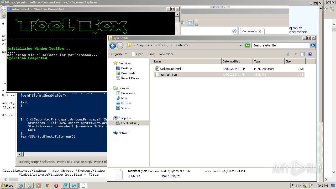Image resolution: width=336 pixels, height=189 pixels.
Task: Select Local Disk (C:) in the address breadcrumb
Action: point(162,45)
